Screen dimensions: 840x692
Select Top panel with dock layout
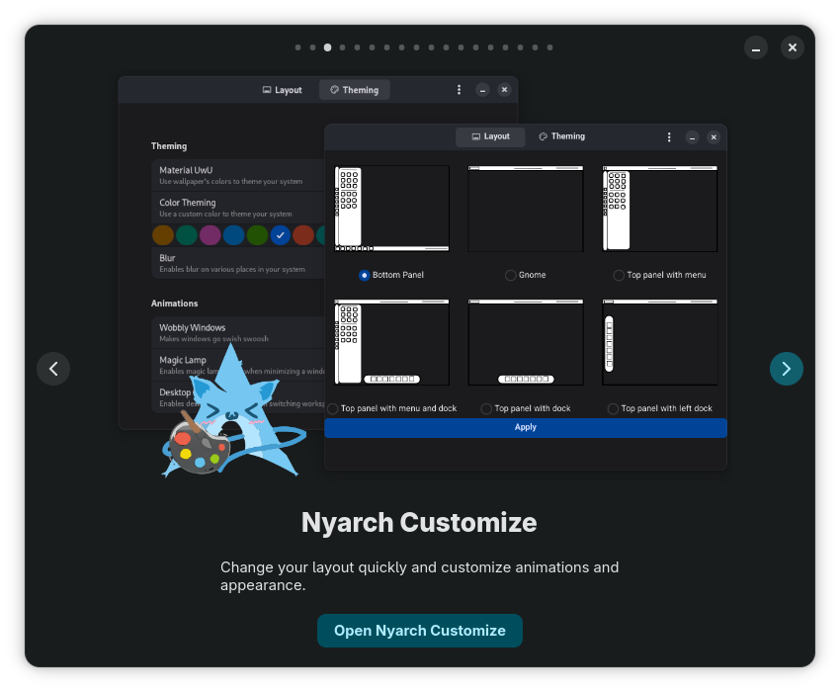pyautogui.click(x=486, y=408)
